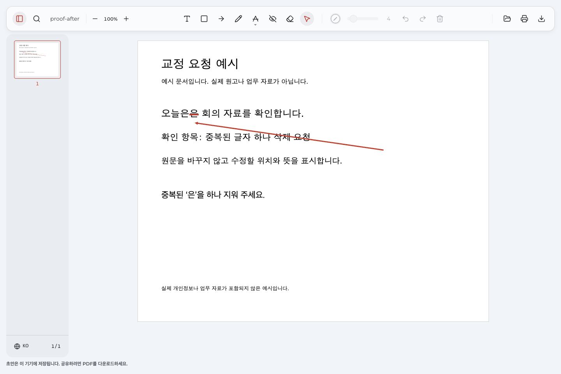Click the footer '실제 개인정보나 업무 자료가 포함되지 않은 예시입니다.'
The image size is (561, 374).
tap(225, 288)
